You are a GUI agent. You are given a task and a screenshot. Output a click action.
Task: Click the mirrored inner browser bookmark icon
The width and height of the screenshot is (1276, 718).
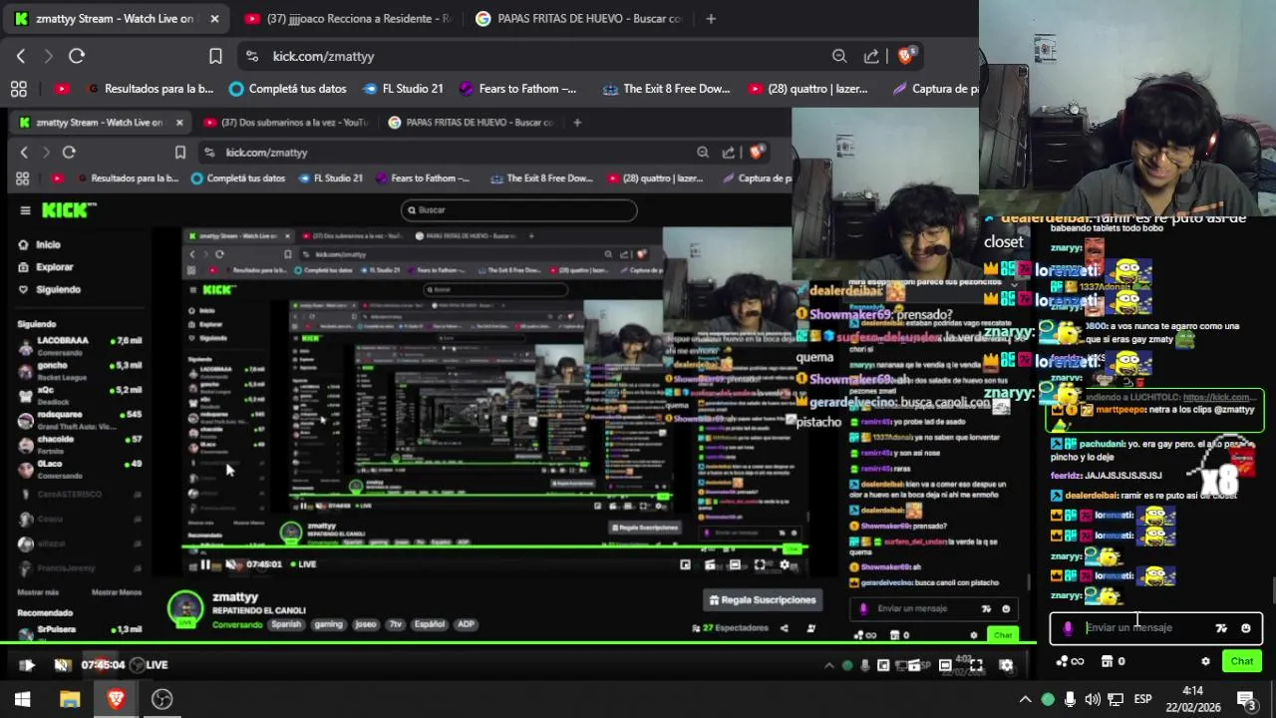[x=180, y=153]
